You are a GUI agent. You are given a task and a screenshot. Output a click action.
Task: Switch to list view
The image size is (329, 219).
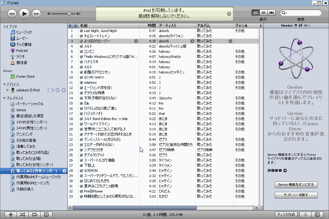point(255,13)
